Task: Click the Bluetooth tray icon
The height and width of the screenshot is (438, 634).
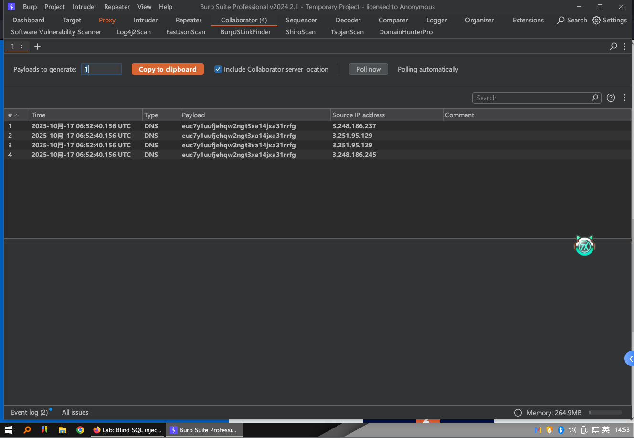Action: 561,430
